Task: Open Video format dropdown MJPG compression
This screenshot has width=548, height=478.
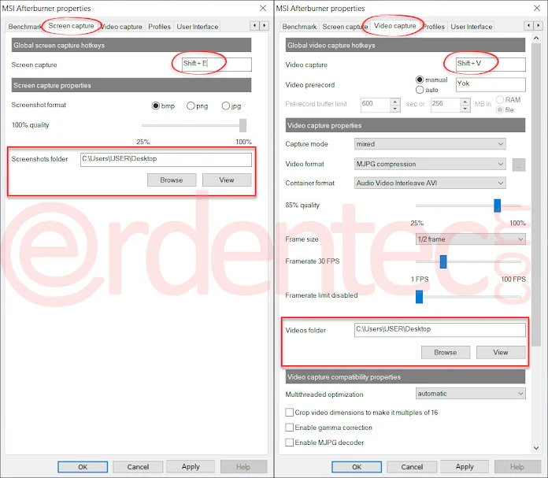Action: 430,164
